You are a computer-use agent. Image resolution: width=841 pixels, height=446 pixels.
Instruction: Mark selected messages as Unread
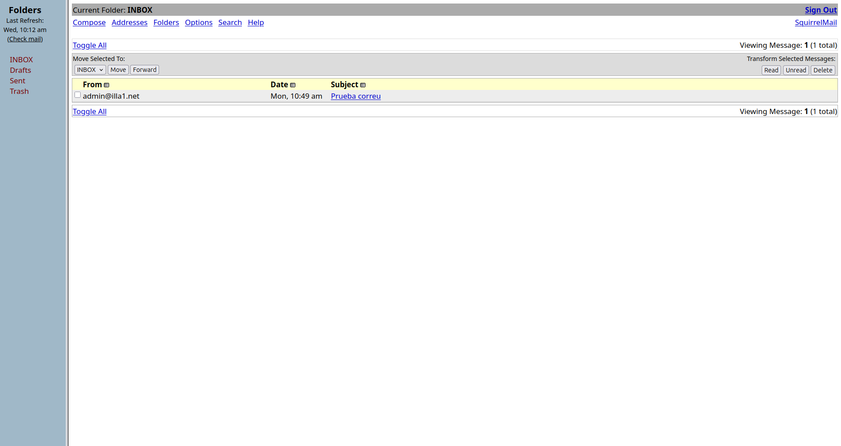tap(795, 70)
